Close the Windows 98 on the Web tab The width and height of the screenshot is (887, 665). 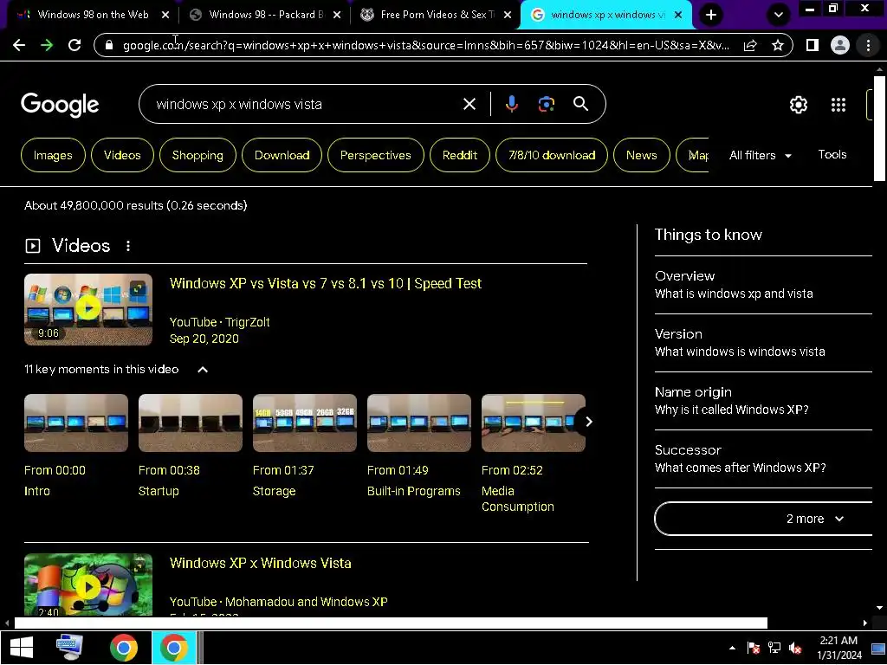[165, 16]
